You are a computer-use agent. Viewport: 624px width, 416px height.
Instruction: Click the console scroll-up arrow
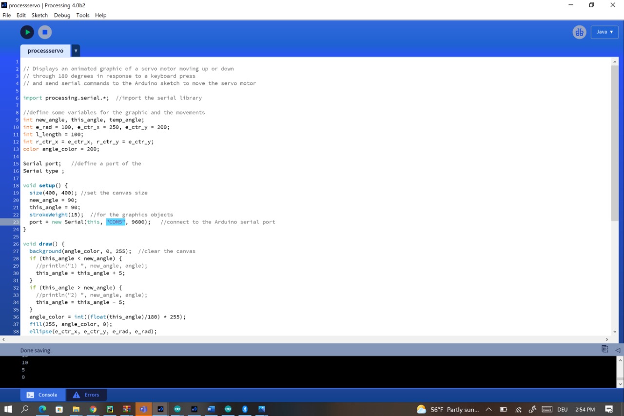click(620, 361)
